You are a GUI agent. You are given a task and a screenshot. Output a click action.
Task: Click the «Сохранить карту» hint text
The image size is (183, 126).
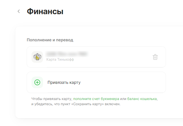(x=88, y=104)
